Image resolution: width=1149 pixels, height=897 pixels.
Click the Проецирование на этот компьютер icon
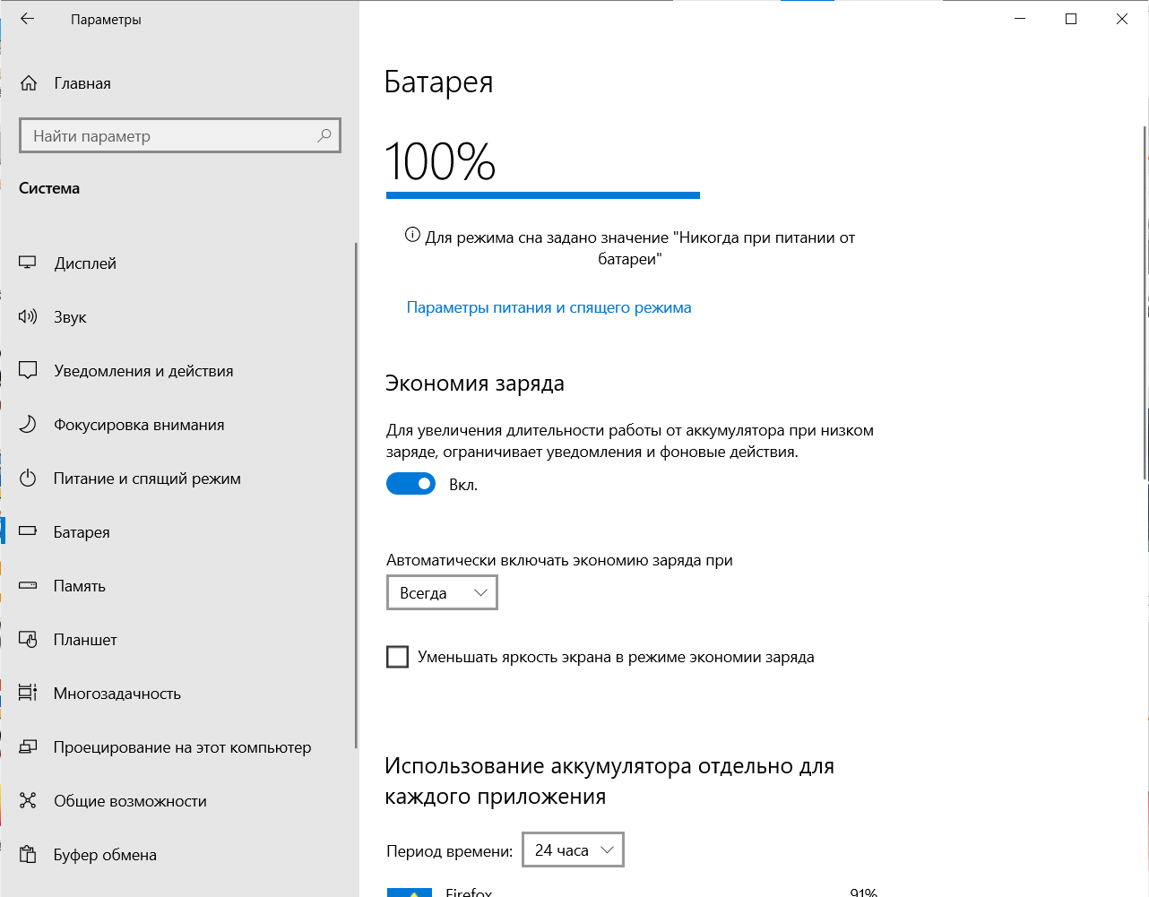pyautogui.click(x=28, y=746)
